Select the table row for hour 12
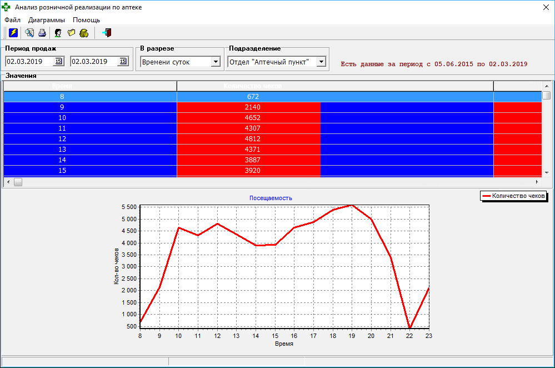 (x=62, y=139)
